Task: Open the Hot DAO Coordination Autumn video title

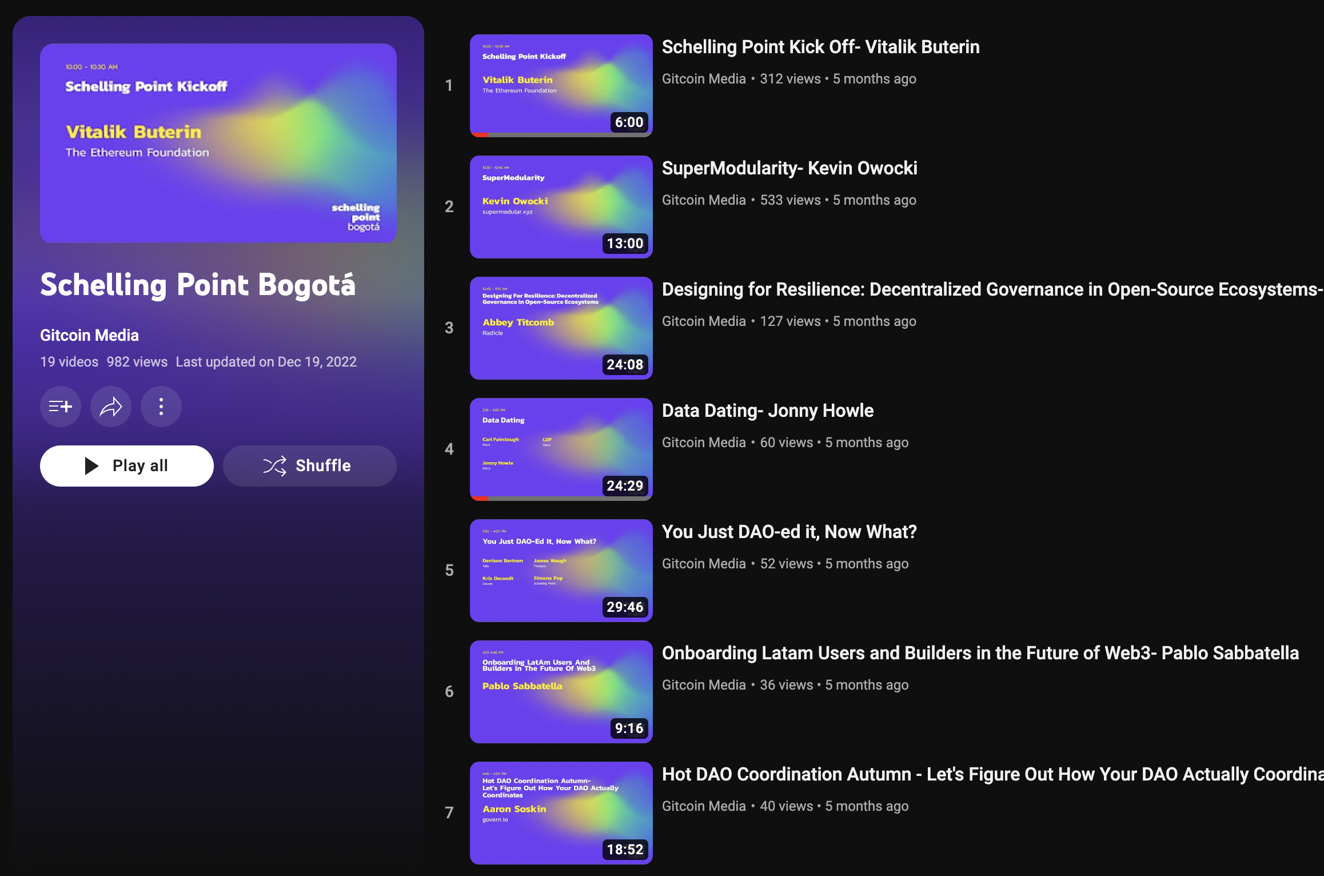Action: pos(993,774)
